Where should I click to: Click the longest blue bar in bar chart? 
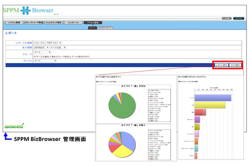(x=212, y=98)
